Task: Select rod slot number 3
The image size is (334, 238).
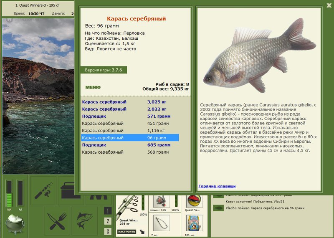Action: (x=108, y=231)
